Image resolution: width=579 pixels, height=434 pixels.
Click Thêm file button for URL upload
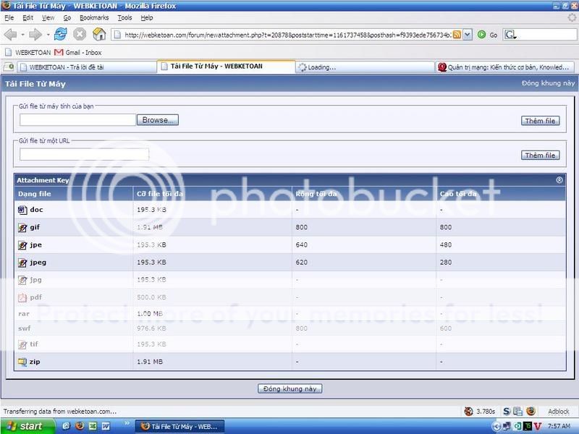pyautogui.click(x=541, y=155)
